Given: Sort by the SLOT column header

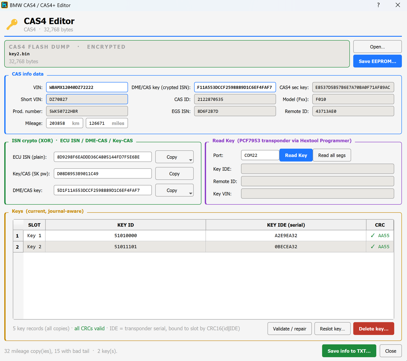Looking at the screenshot, I should pos(34,225).
